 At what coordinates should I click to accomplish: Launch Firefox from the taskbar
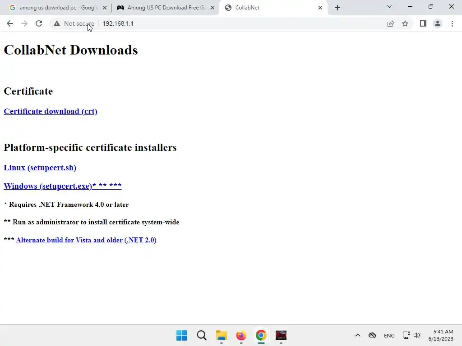tap(241, 335)
